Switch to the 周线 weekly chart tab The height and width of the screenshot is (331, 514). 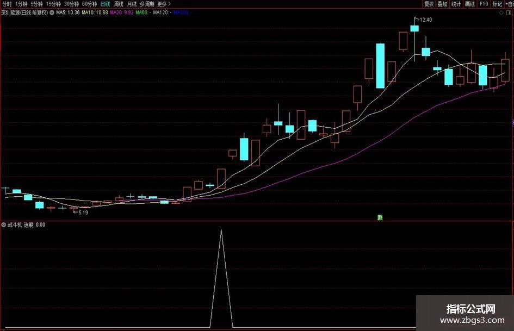[x=119, y=4]
